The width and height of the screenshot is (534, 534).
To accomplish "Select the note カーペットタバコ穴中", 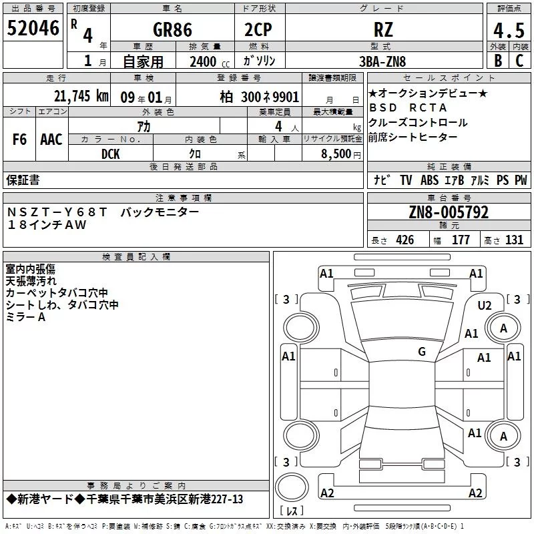I will (57, 293).
